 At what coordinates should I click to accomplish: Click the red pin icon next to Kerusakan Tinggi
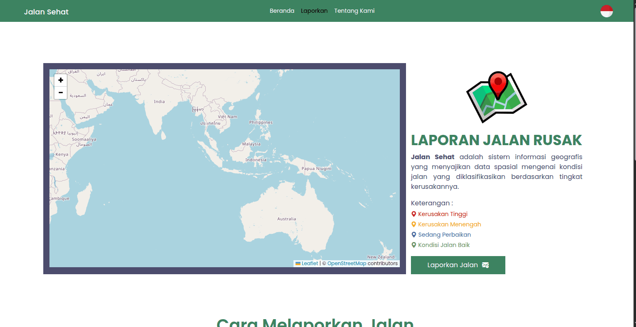[413, 214]
